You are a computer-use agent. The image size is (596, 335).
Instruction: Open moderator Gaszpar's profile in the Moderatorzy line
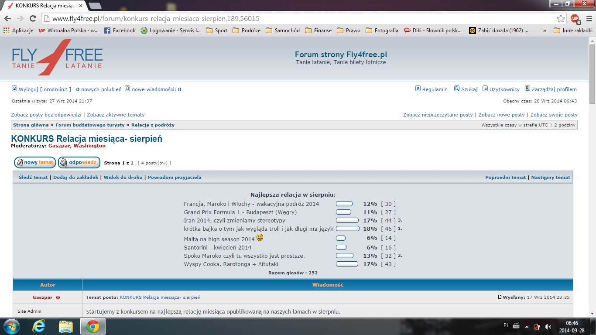click(x=59, y=146)
